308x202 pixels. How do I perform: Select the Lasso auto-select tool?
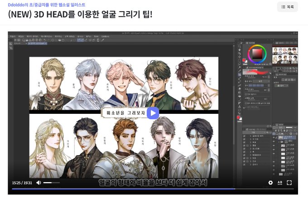tap(240, 64)
